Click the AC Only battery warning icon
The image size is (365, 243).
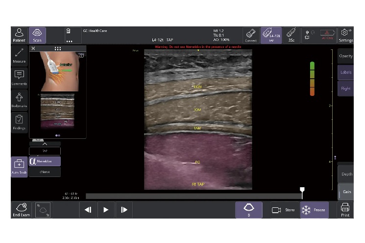pos(327,34)
